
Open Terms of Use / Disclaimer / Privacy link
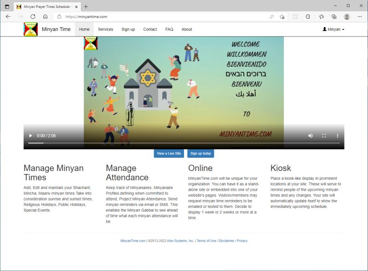point(222,241)
